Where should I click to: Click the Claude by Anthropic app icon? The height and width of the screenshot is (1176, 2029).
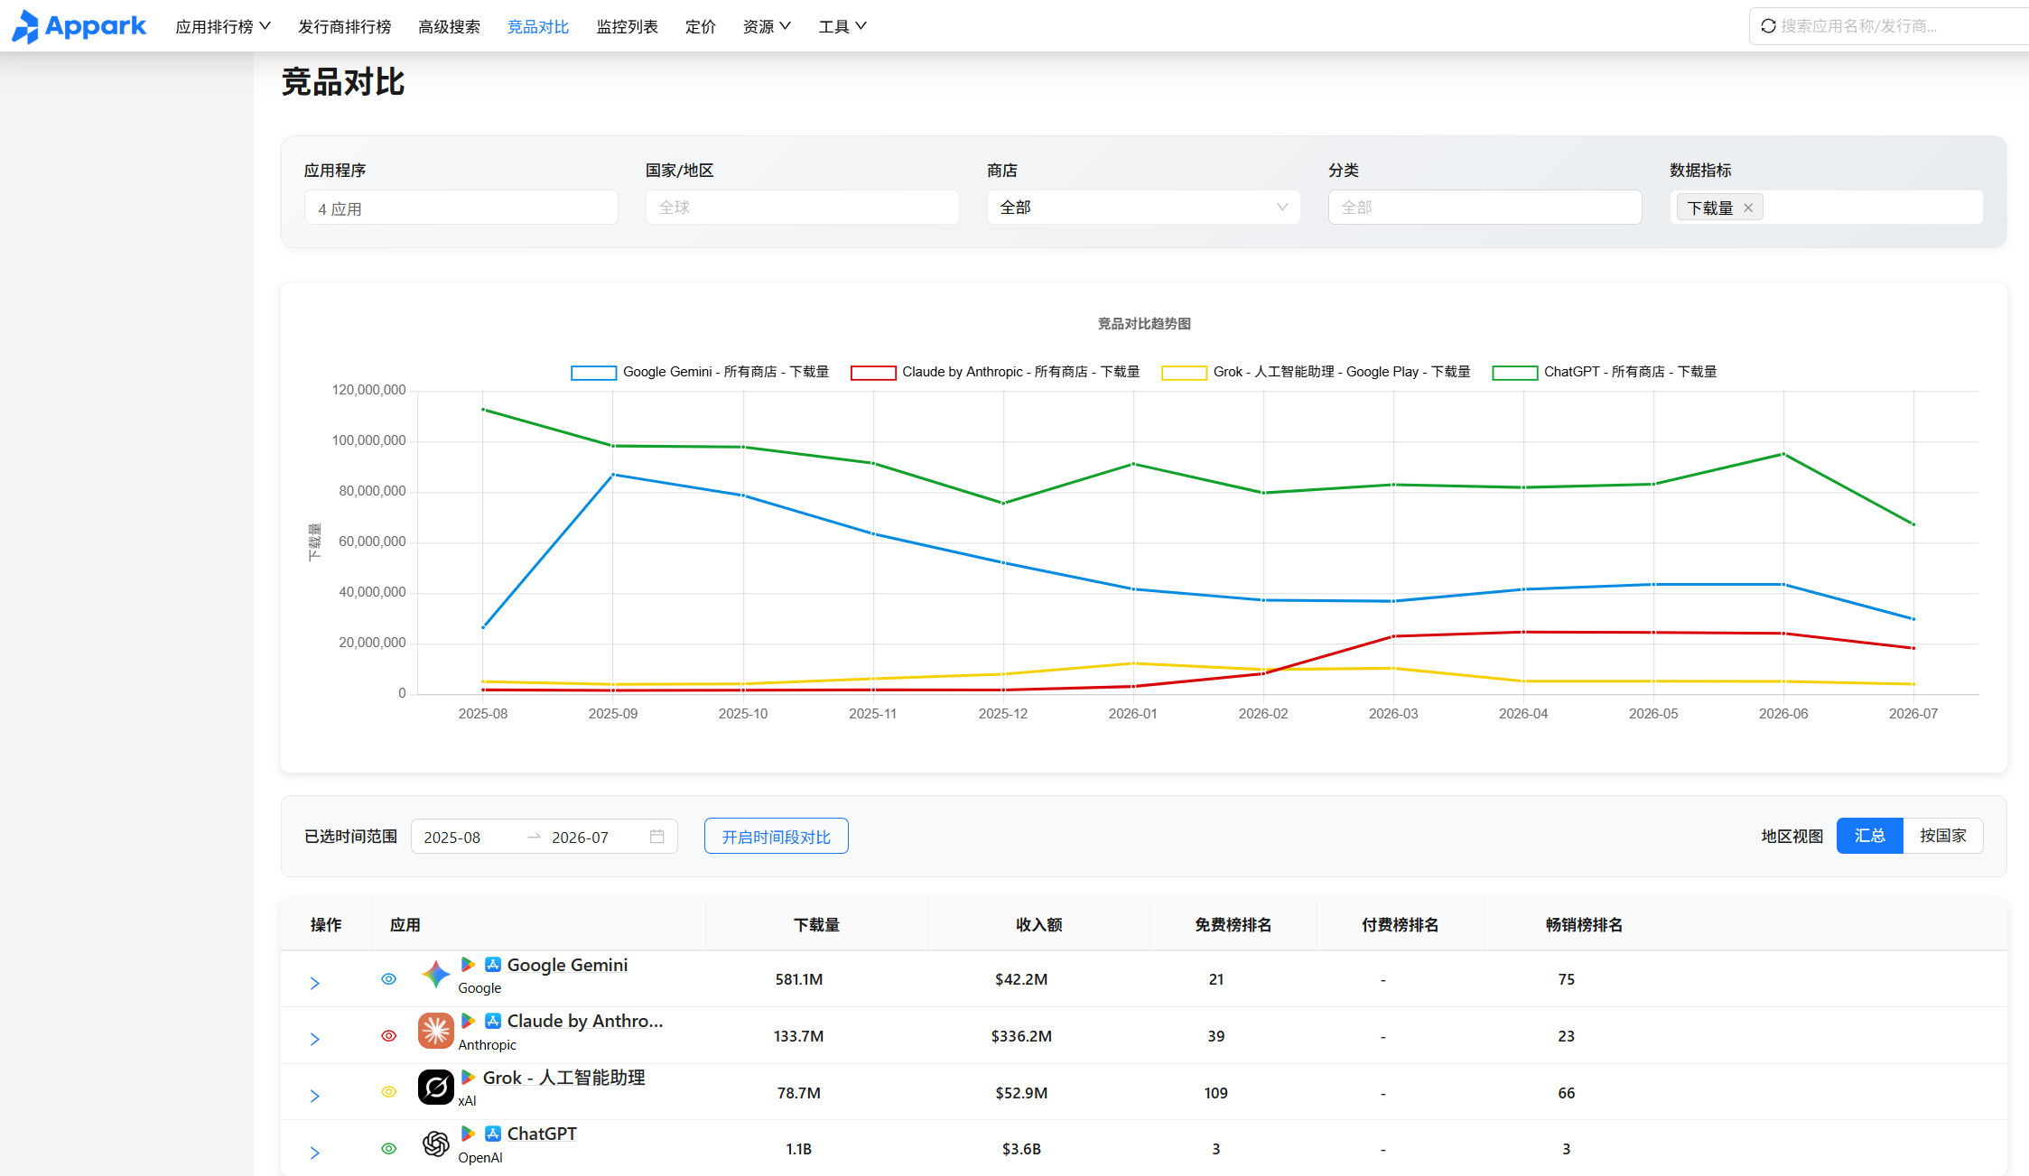[436, 1031]
